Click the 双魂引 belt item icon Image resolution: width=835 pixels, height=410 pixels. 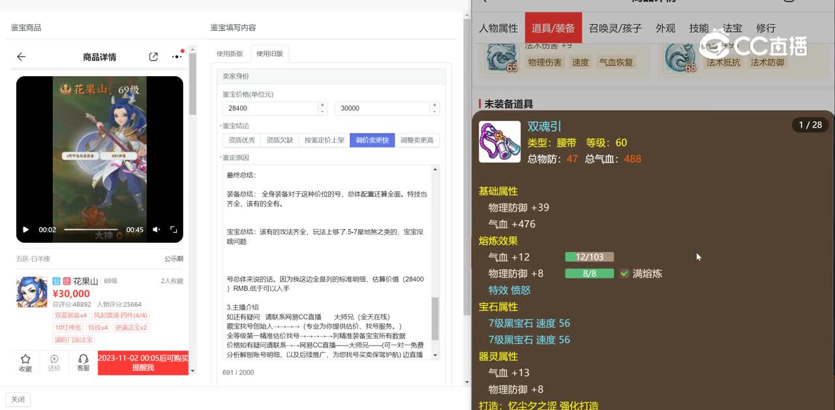pyautogui.click(x=500, y=142)
